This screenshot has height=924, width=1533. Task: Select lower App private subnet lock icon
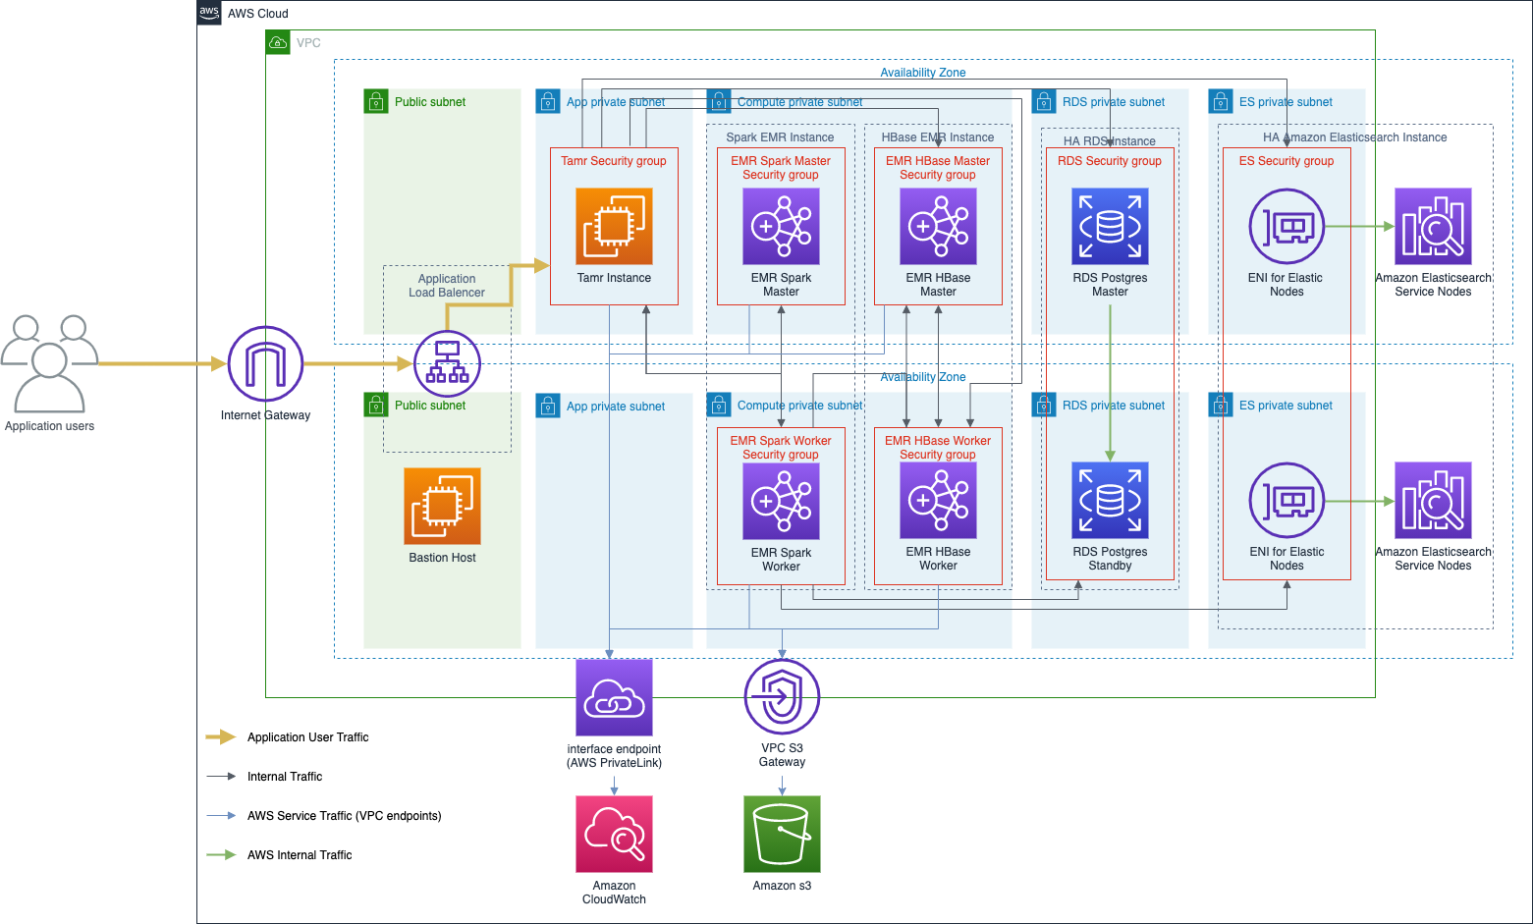point(548,406)
